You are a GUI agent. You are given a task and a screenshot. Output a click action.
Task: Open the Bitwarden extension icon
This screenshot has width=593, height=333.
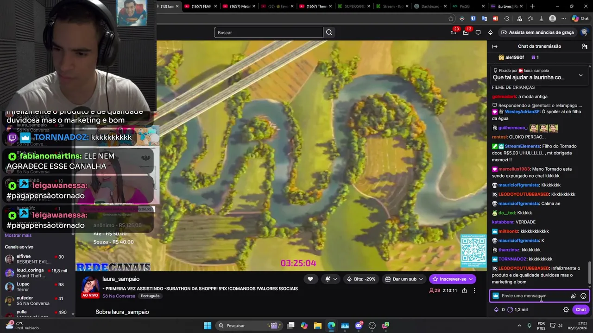tap(473, 18)
